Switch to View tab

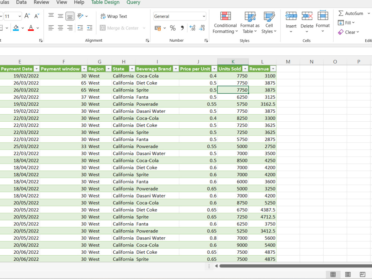point(62,2)
